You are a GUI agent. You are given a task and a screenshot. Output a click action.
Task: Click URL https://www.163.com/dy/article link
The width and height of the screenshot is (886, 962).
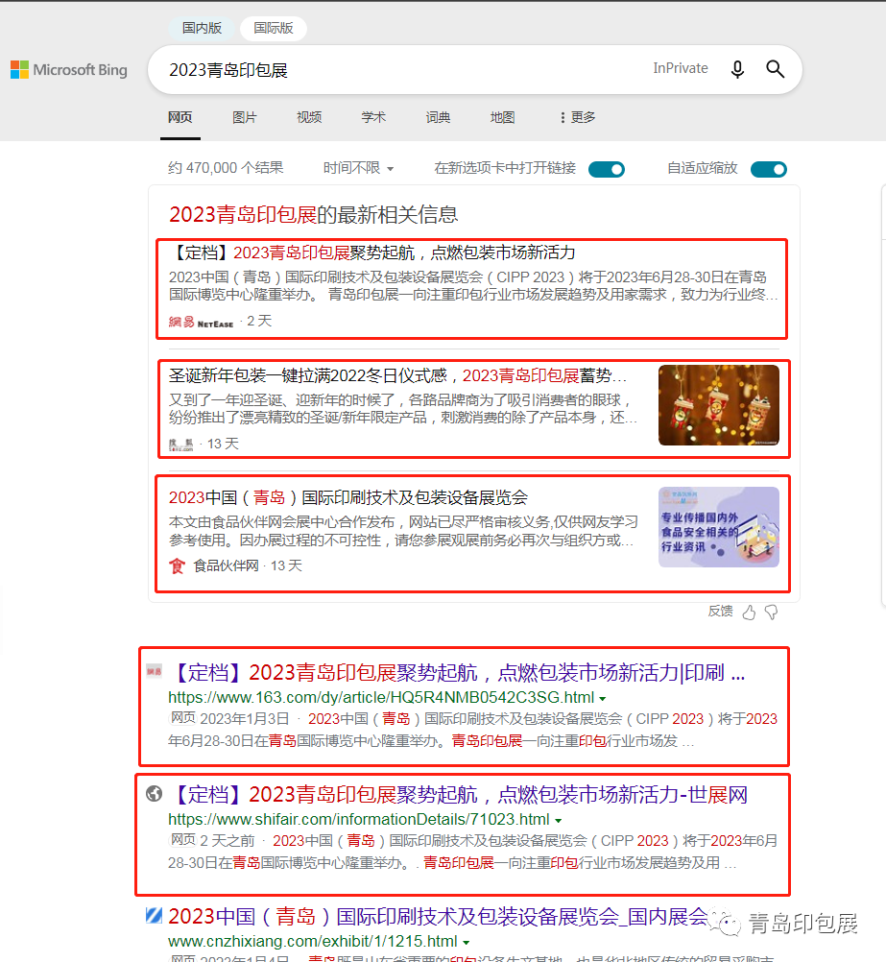[x=381, y=698]
